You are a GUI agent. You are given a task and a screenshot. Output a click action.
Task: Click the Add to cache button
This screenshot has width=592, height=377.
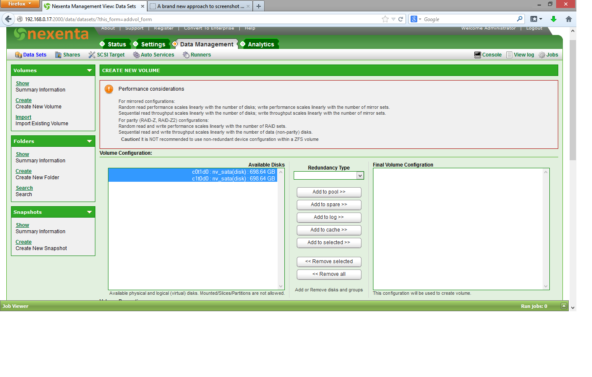(x=329, y=230)
